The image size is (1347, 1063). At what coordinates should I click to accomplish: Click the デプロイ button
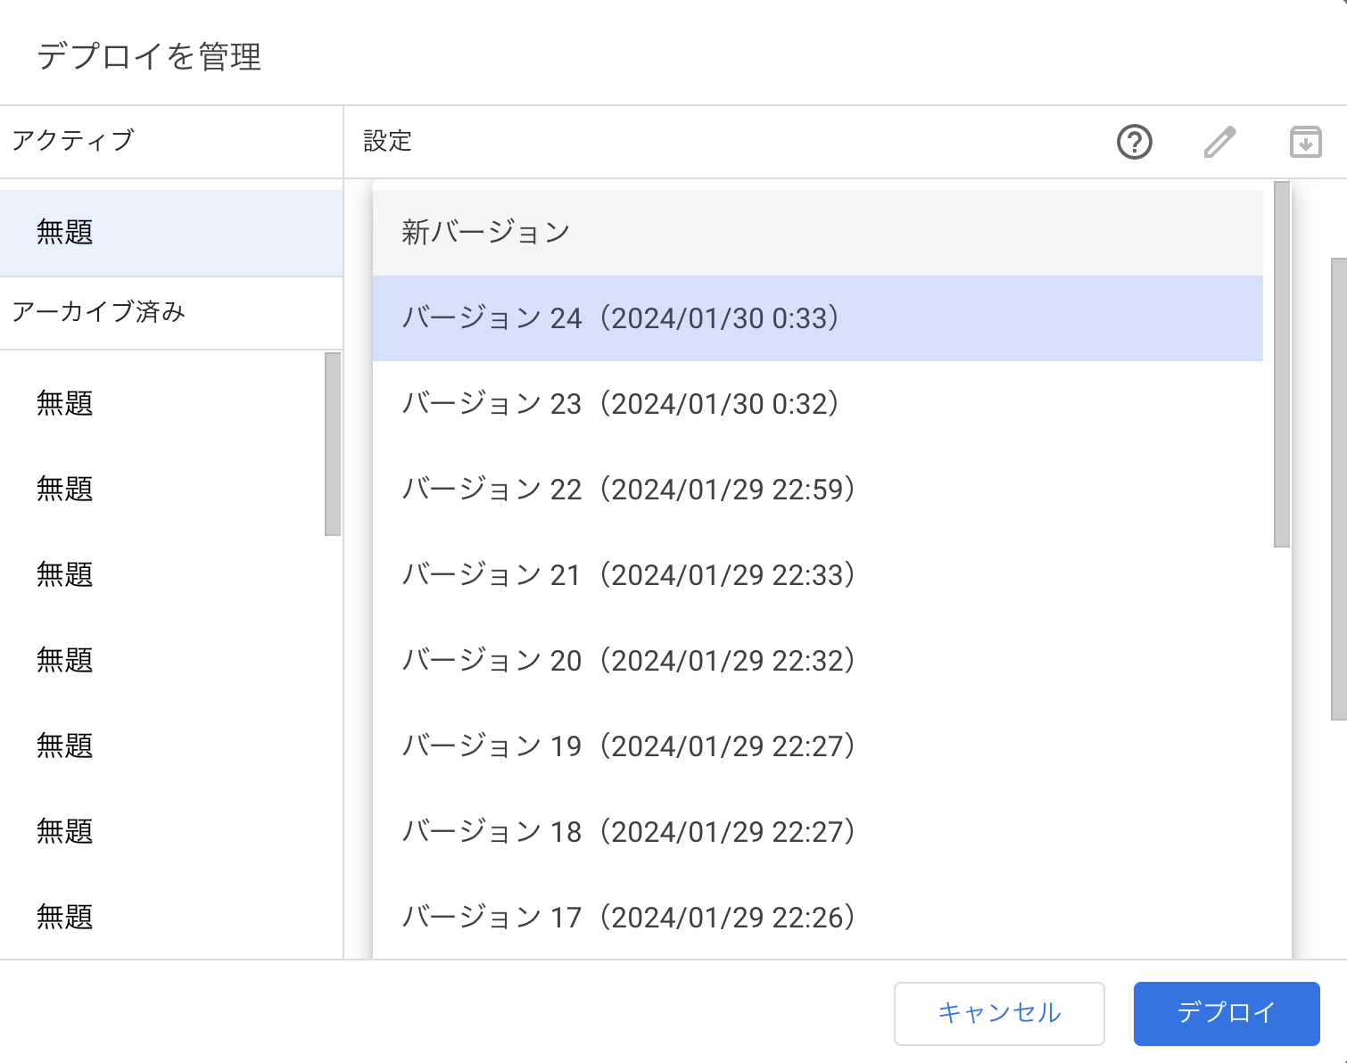click(1226, 1014)
